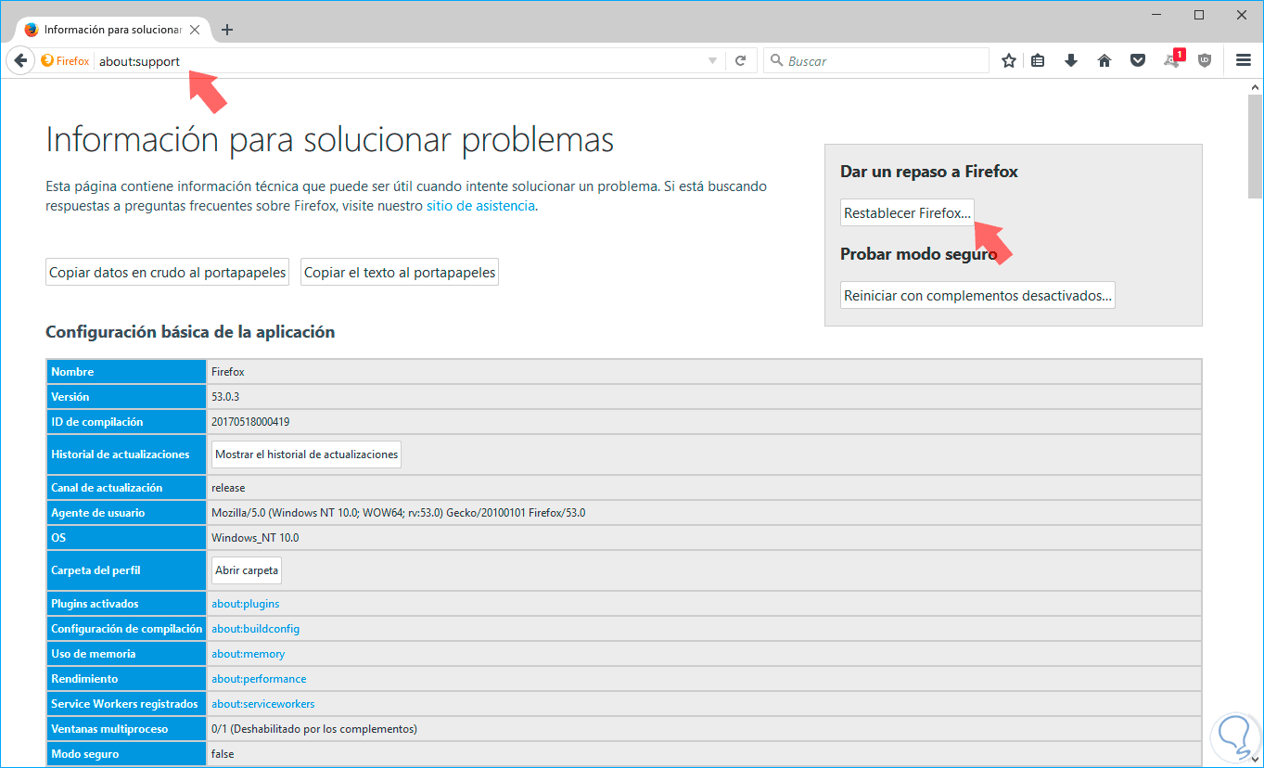Click the back navigation arrow

(x=19, y=60)
